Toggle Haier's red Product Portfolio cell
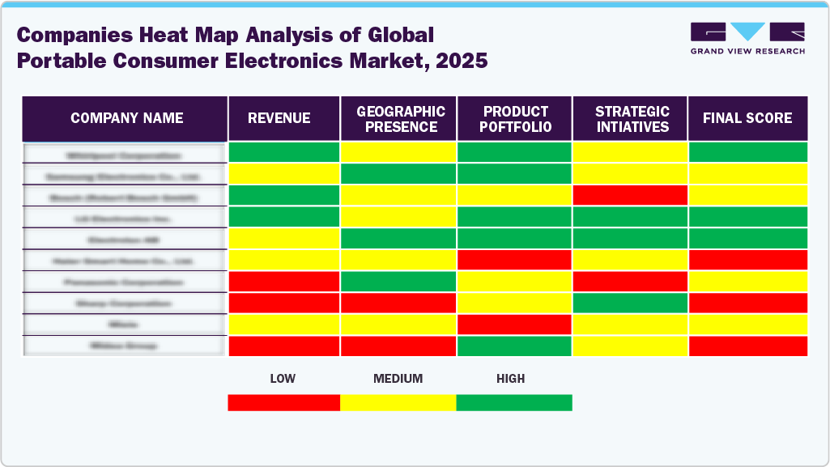Screen dimensions: 830x467 pyautogui.click(x=515, y=261)
